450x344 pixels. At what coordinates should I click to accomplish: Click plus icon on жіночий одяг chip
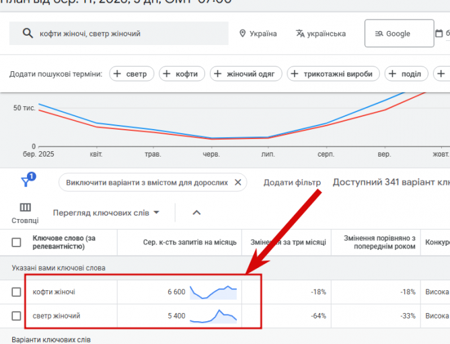(218, 74)
